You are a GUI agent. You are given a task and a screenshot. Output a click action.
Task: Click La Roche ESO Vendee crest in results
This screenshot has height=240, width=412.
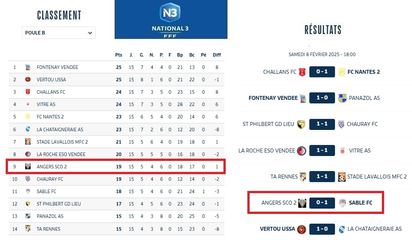(x=301, y=150)
